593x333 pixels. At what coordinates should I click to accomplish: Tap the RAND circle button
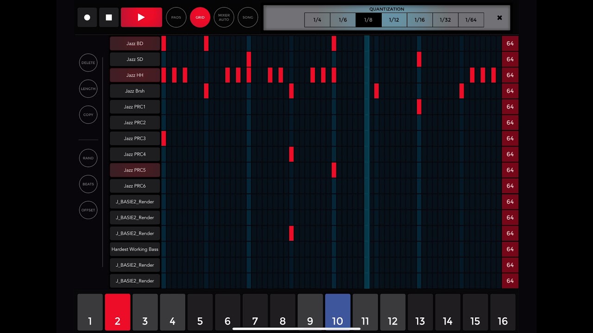click(88, 158)
